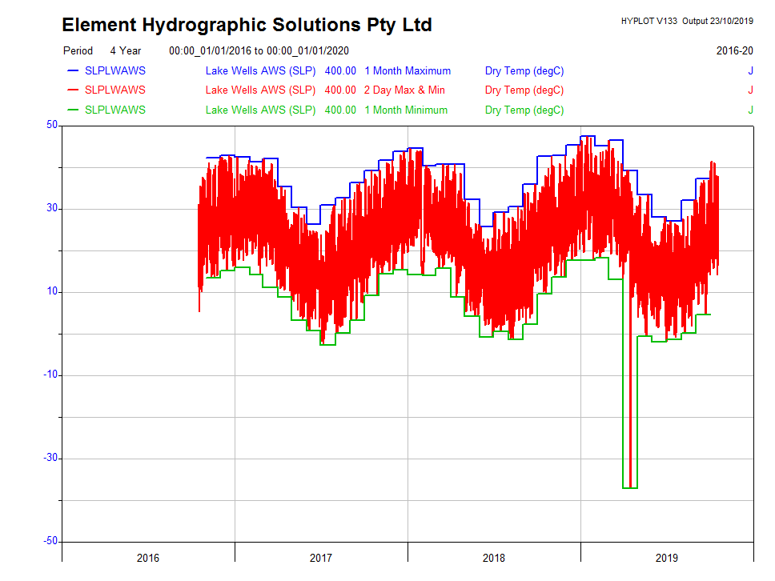Click the 01/01/2016 to 01/01/2020 date range

coord(259,50)
